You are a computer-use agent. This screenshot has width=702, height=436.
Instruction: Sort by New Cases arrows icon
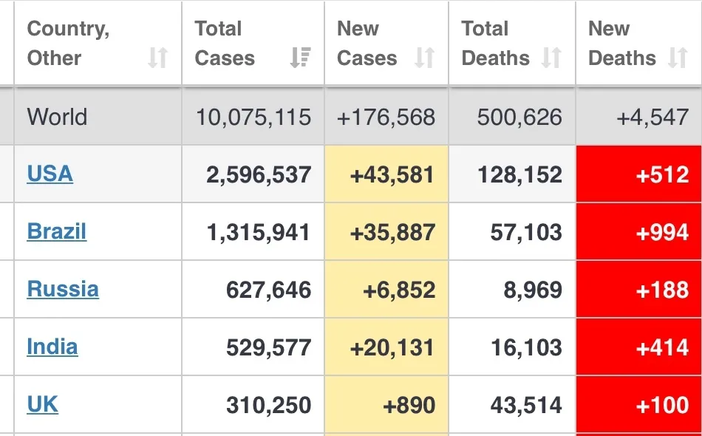coord(424,58)
